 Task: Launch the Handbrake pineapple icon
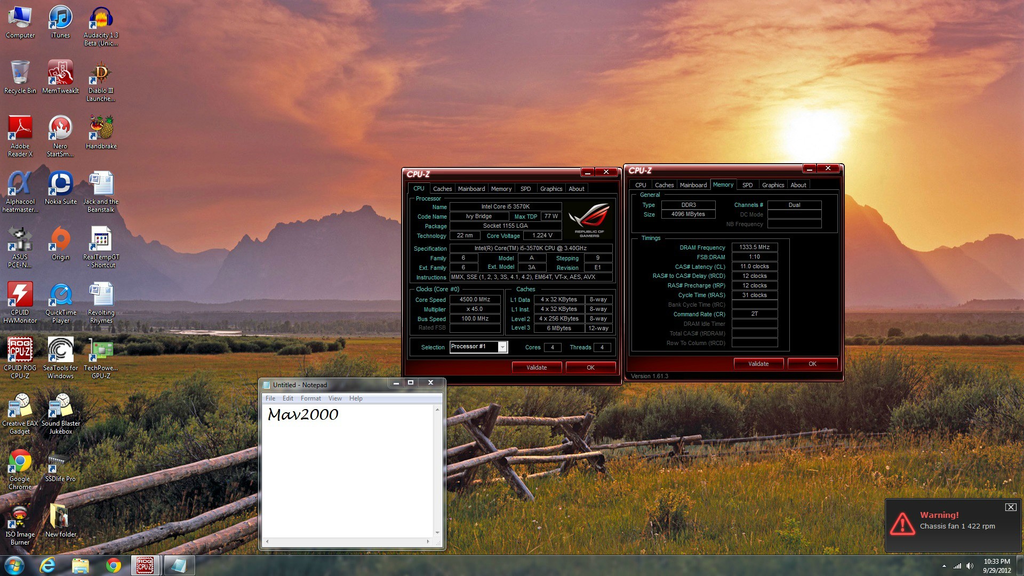pyautogui.click(x=101, y=133)
